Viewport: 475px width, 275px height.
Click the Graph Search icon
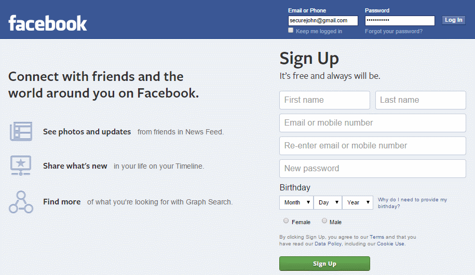[x=21, y=202]
